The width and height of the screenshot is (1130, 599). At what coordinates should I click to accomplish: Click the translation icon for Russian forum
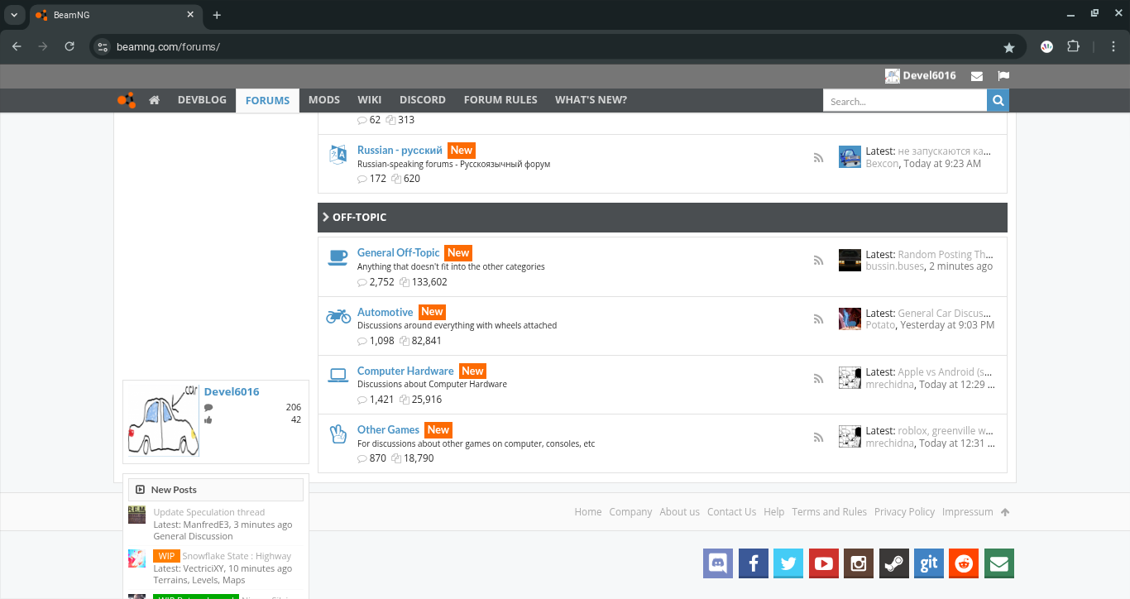coord(338,155)
